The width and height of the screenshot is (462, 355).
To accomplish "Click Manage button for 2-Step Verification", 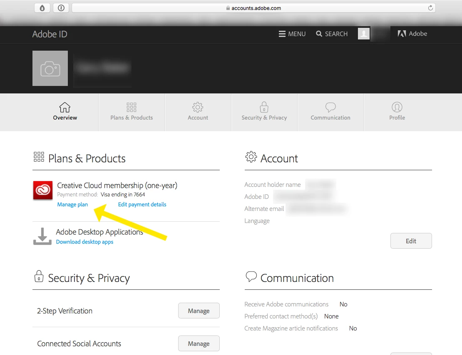I will coord(199,311).
